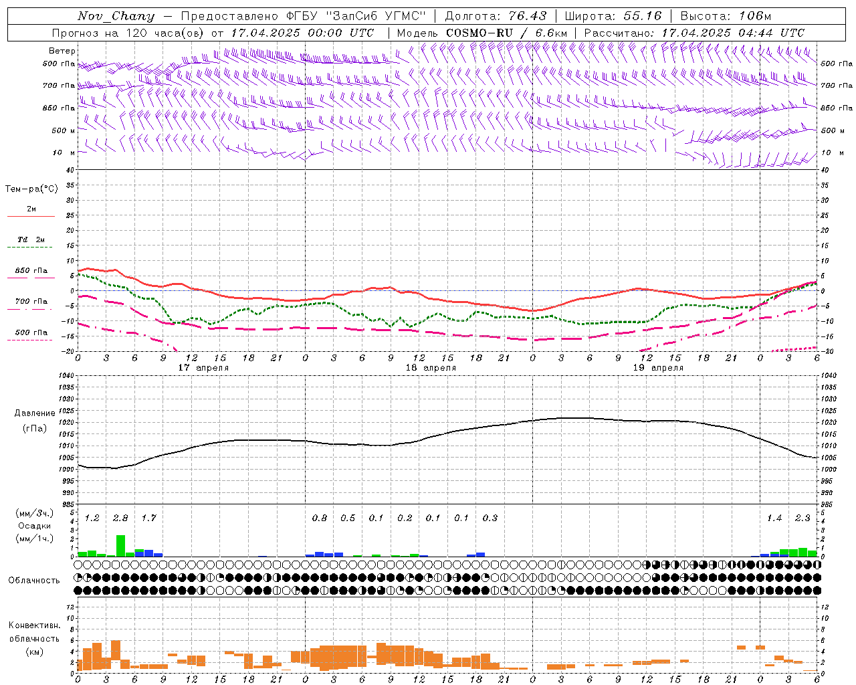
Task: Click the 2.3 precipitation value at right
Action: (x=802, y=518)
